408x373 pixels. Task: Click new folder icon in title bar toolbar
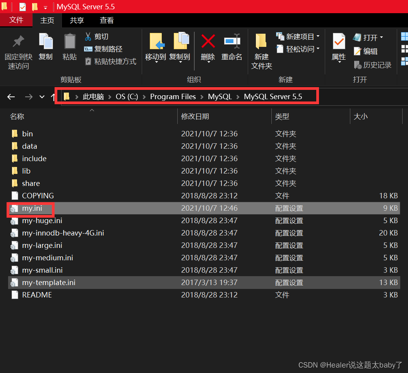35,7
